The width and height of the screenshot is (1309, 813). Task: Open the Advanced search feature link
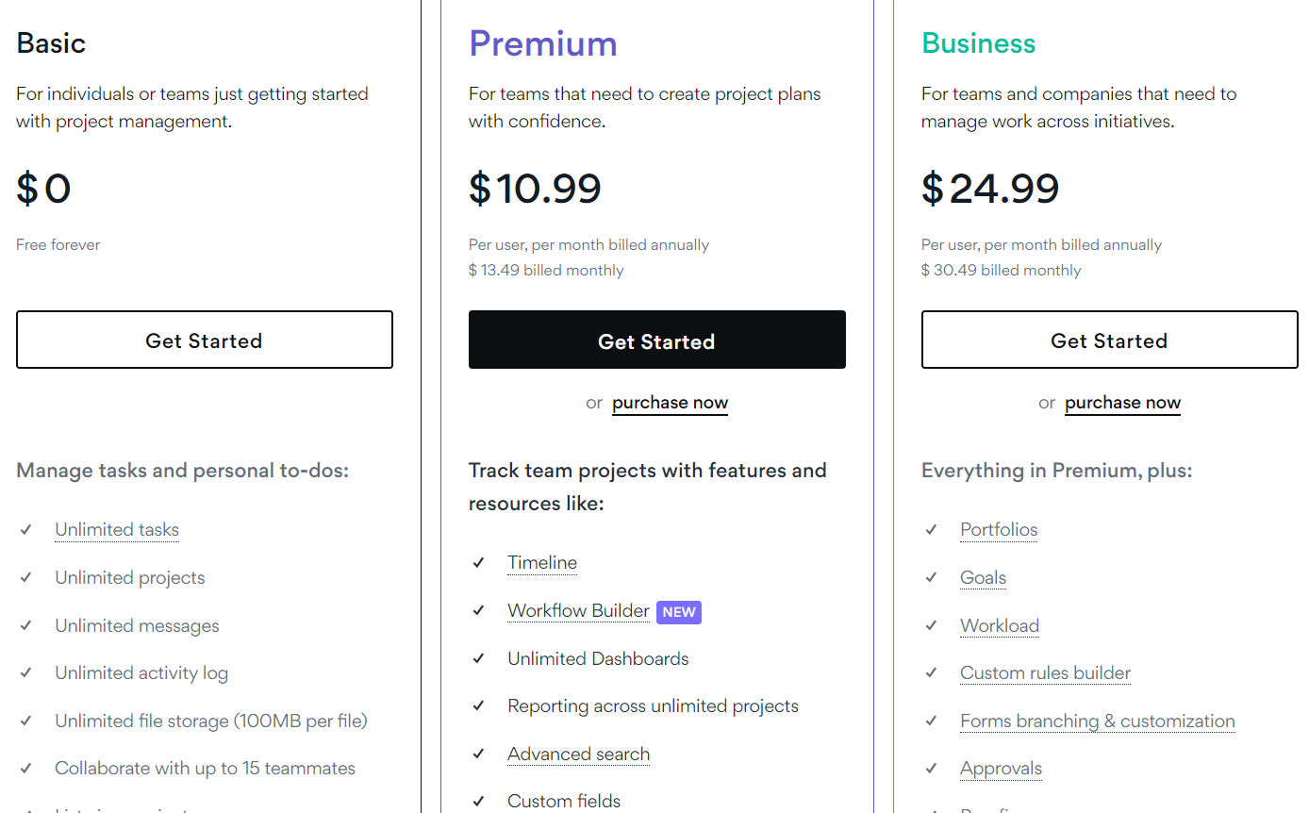tap(578, 755)
